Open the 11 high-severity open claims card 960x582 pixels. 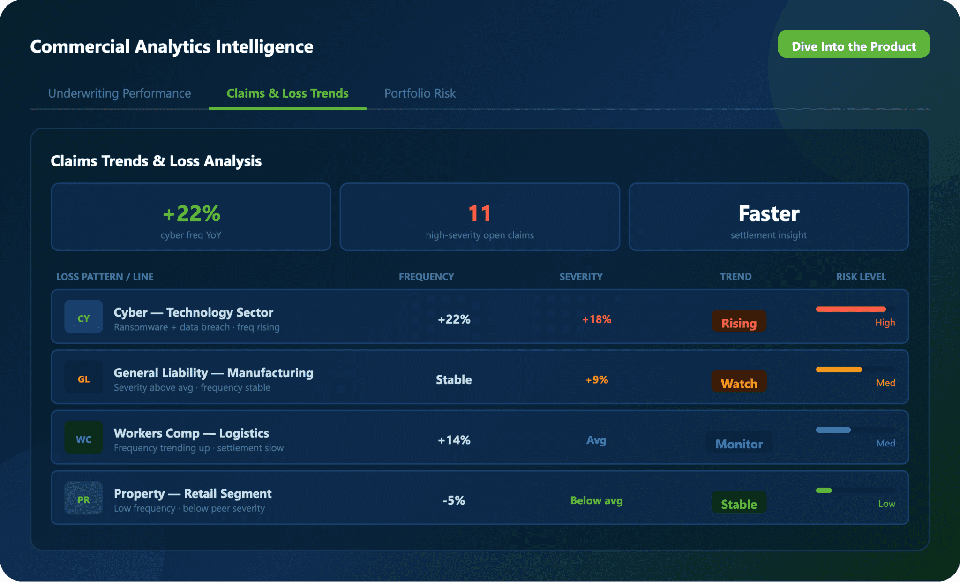click(480, 217)
